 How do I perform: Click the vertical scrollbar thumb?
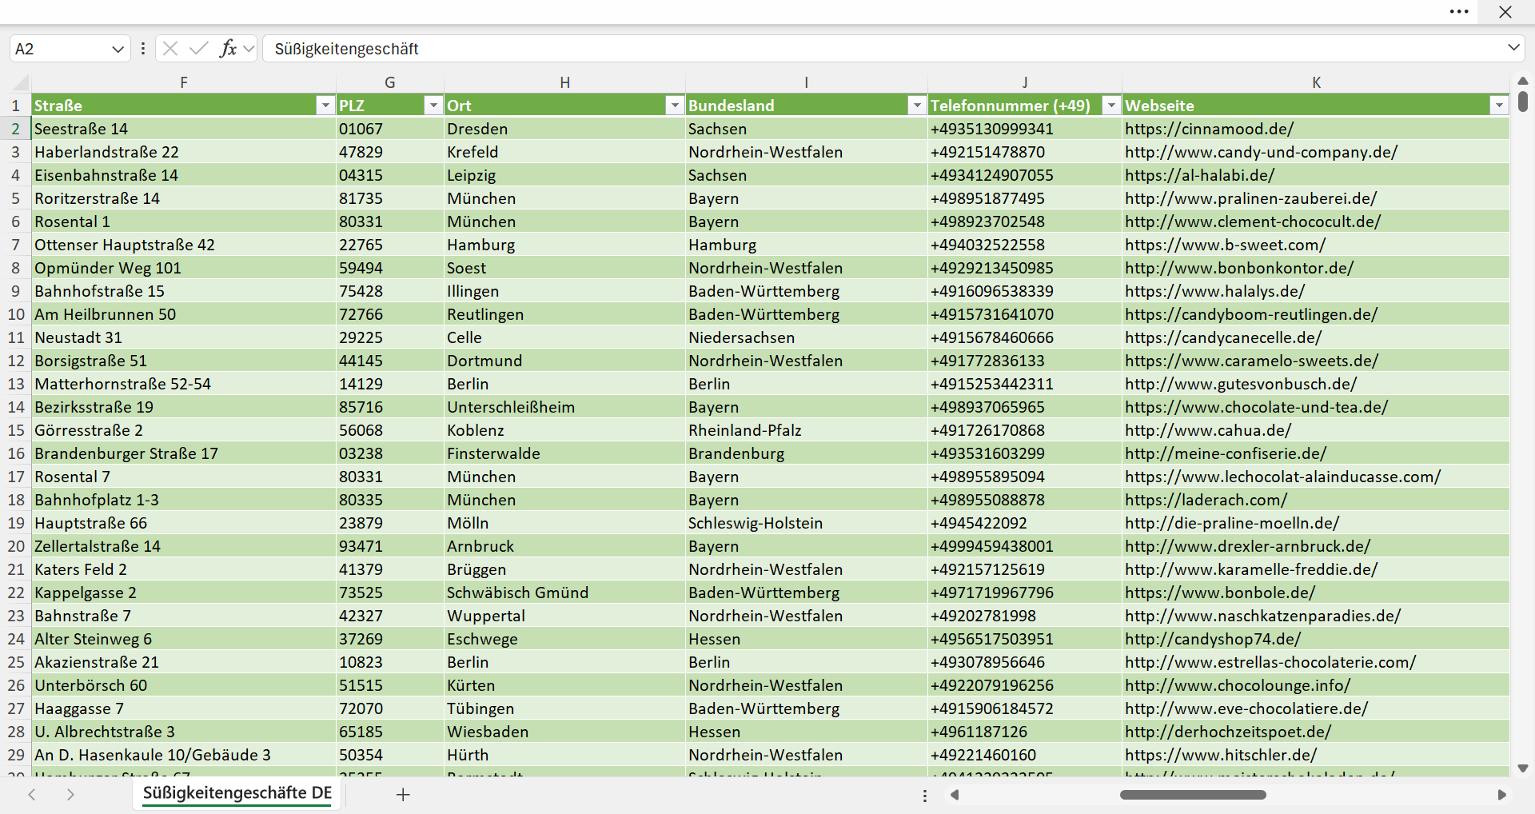point(1523,102)
